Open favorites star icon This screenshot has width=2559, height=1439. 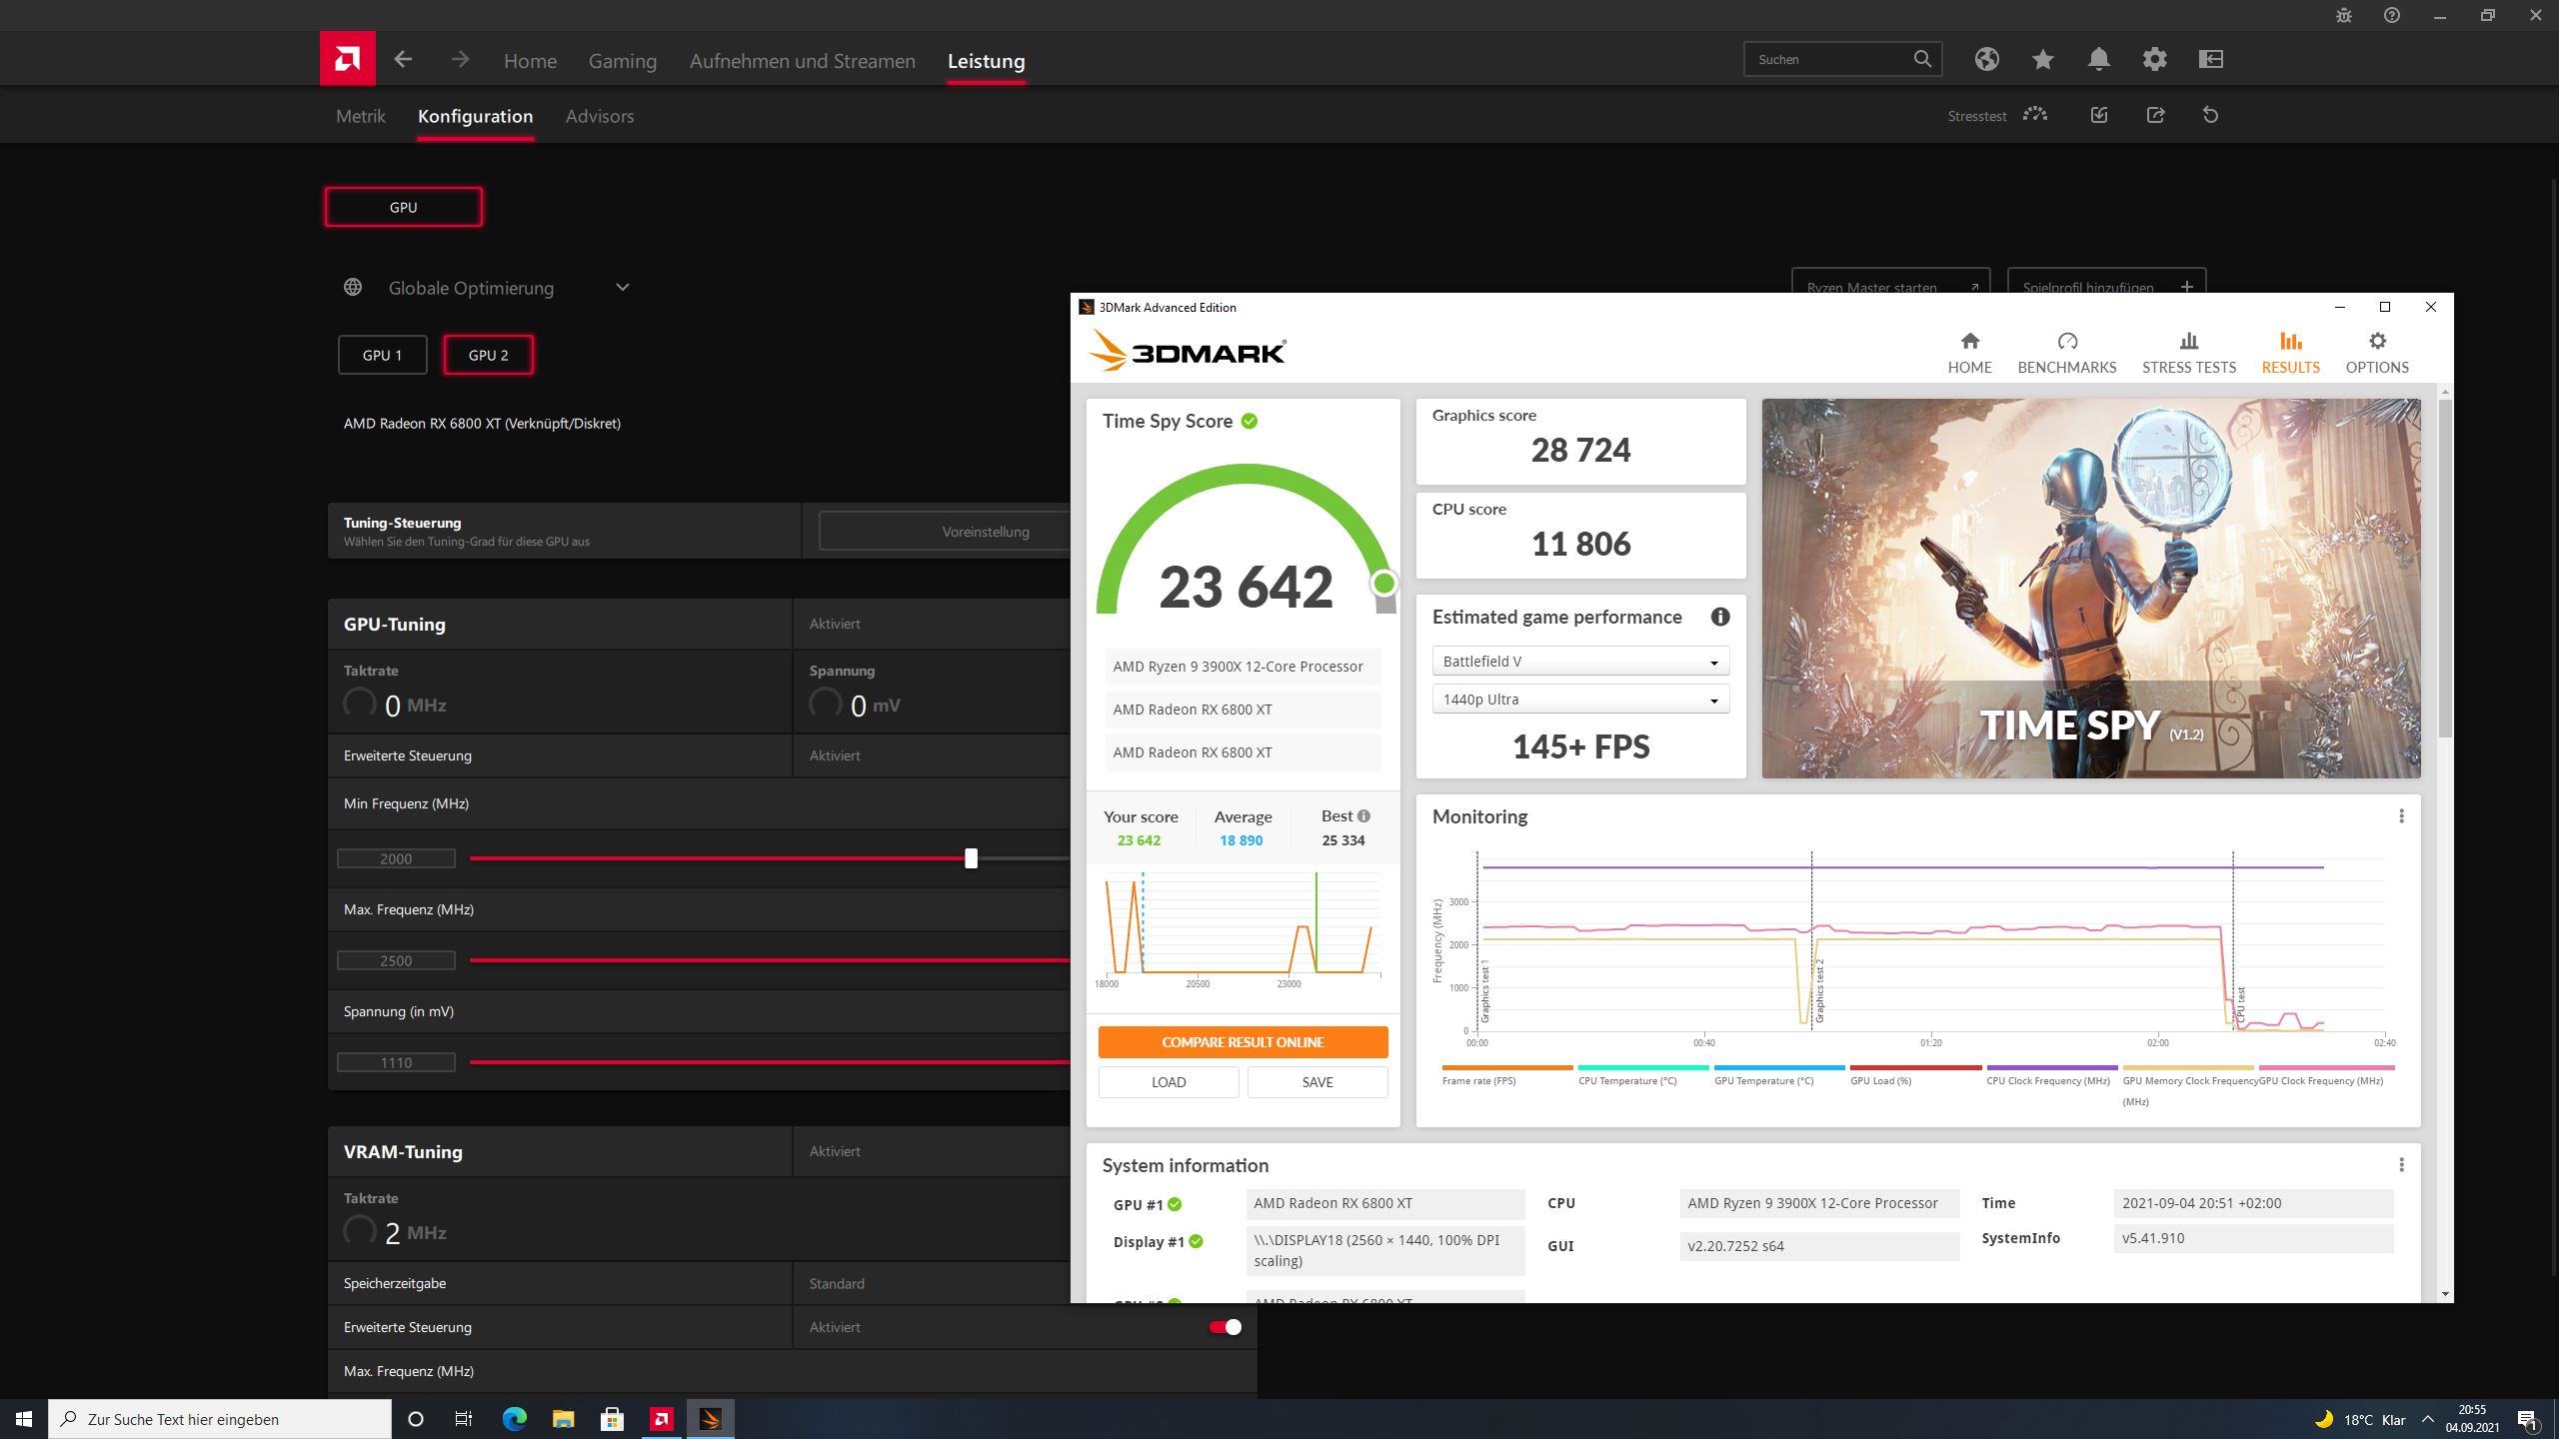tap(2042, 59)
